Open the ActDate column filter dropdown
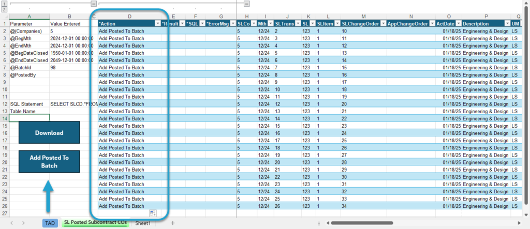This screenshot has height=229, width=530. click(x=459, y=23)
